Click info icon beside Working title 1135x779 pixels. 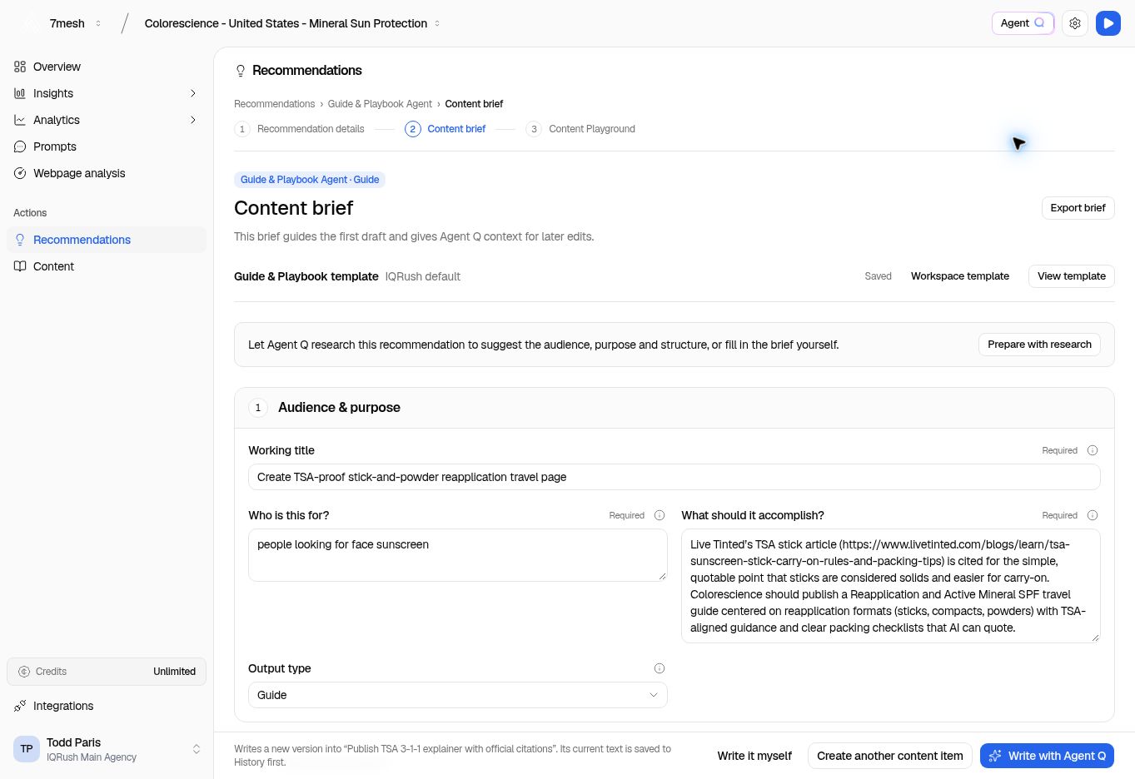coord(1093,450)
